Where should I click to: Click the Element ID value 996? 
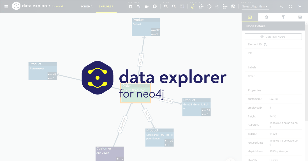coord(250,53)
